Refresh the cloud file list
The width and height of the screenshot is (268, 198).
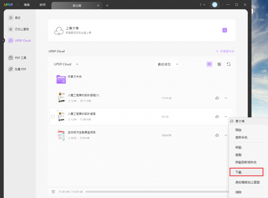tap(228, 64)
